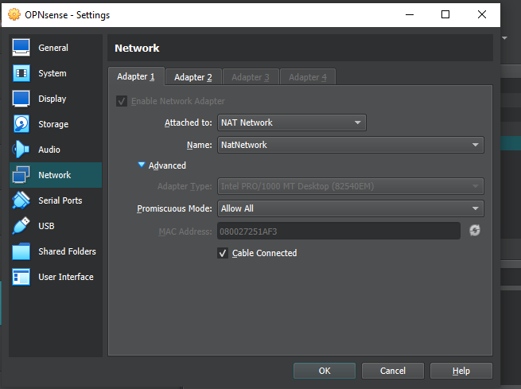The height and width of the screenshot is (389, 521).
Task: Select the Audio label in sidebar
Action: point(49,150)
